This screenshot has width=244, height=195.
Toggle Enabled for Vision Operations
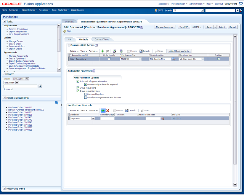click(x=218, y=59)
